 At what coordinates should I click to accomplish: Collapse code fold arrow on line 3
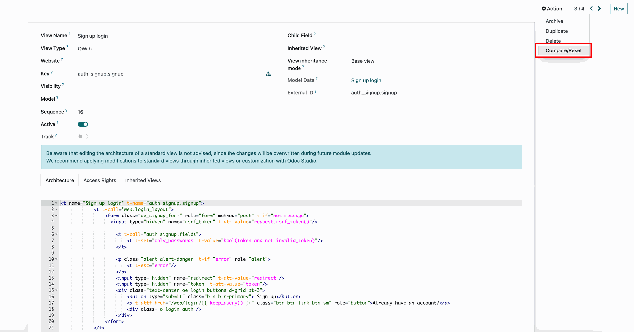tap(56, 216)
